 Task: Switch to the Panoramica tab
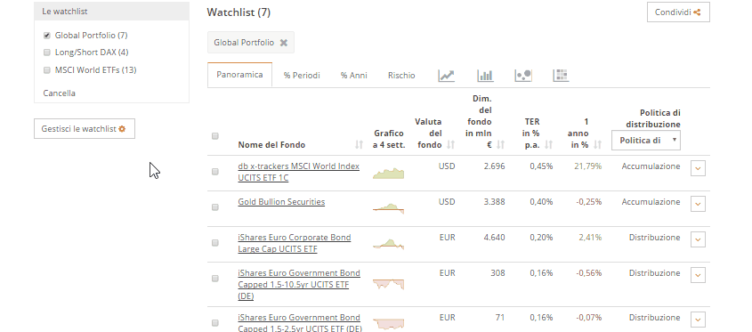[x=239, y=75]
